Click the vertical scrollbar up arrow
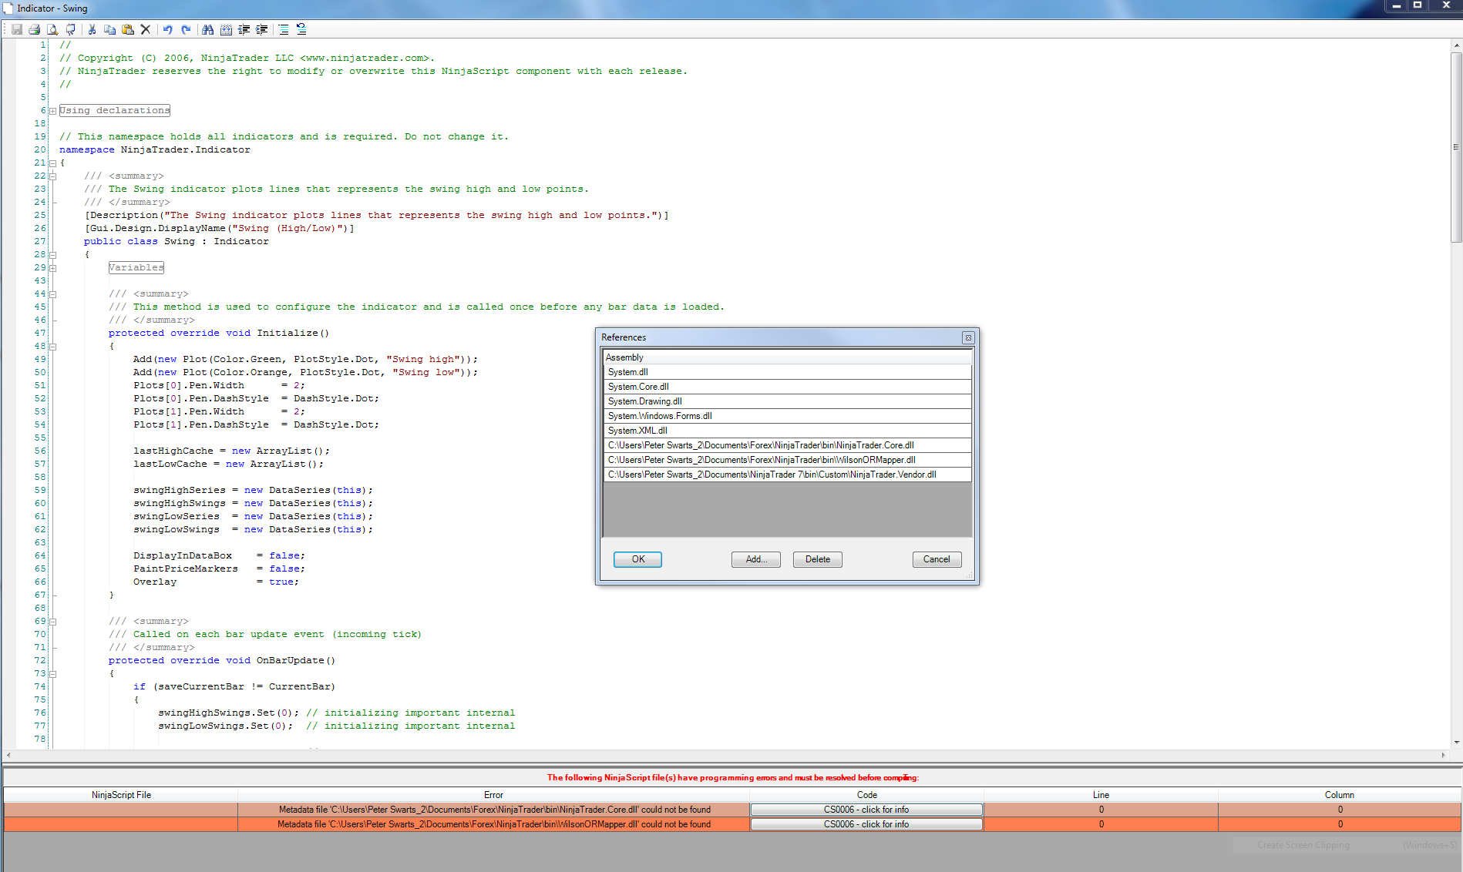Screen dimensions: 1463x872 coord(1456,45)
